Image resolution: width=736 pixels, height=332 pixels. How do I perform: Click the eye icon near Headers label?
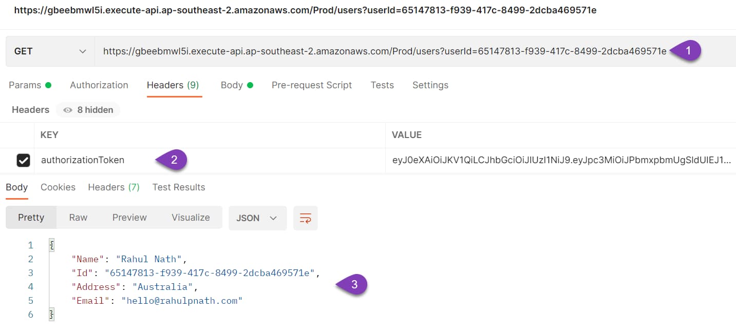click(x=67, y=109)
